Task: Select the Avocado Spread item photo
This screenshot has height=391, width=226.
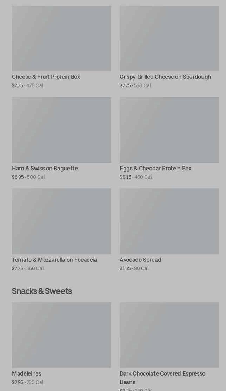Action: tap(169, 221)
